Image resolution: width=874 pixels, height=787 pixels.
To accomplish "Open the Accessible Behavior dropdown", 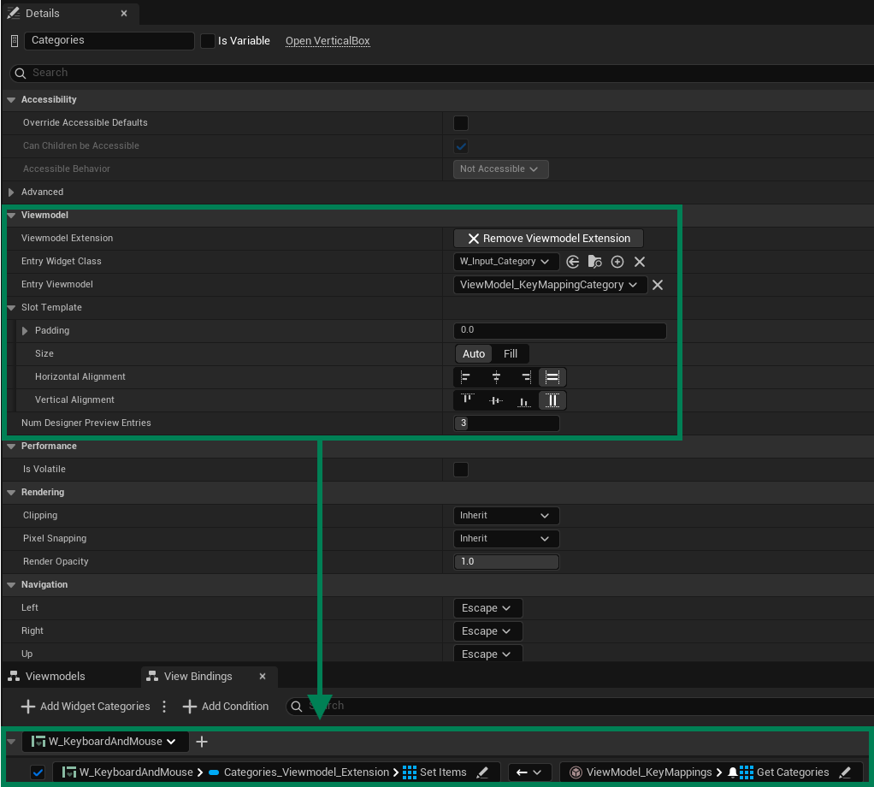I will point(500,169).
